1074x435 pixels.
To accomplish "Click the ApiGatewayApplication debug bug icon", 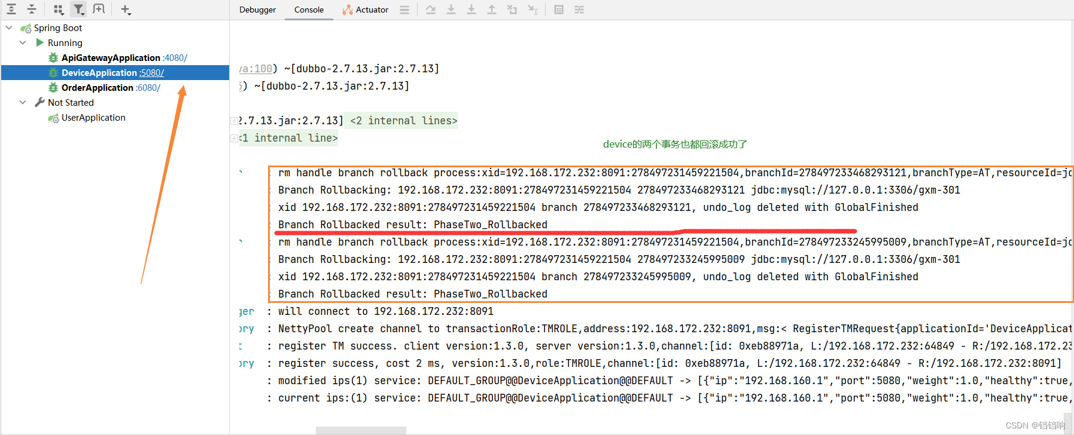I will tap(53, 57).
